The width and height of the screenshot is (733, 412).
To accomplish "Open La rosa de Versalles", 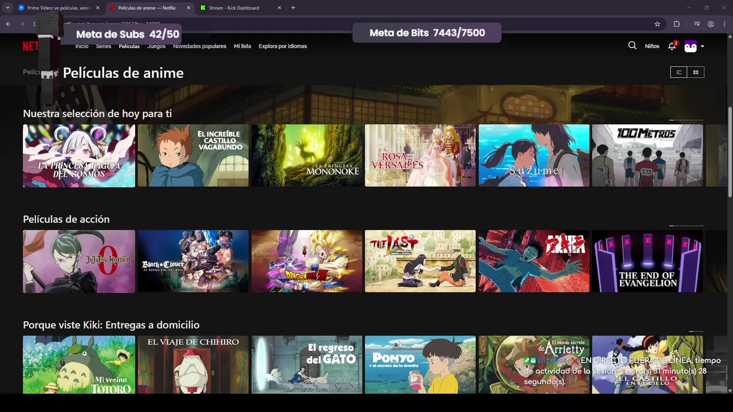I will coord(420,156).
